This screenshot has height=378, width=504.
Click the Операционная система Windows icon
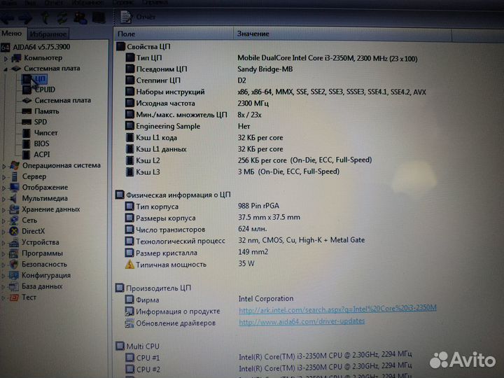14,165
